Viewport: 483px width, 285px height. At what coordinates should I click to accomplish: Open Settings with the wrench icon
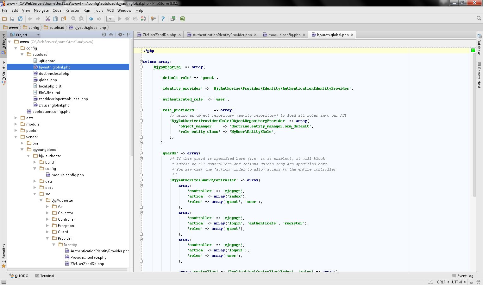point(153,19)
